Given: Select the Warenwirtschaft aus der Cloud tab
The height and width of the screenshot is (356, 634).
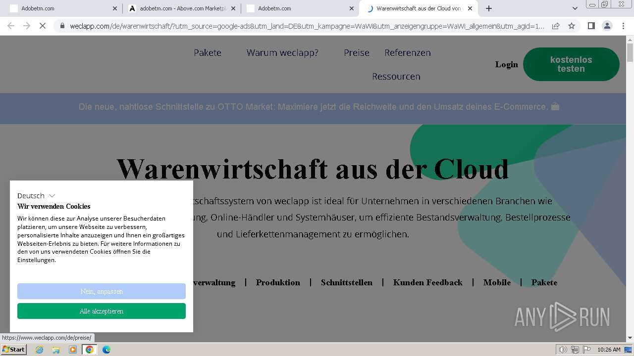Looking at the screenshot, I should click(419, 8).
